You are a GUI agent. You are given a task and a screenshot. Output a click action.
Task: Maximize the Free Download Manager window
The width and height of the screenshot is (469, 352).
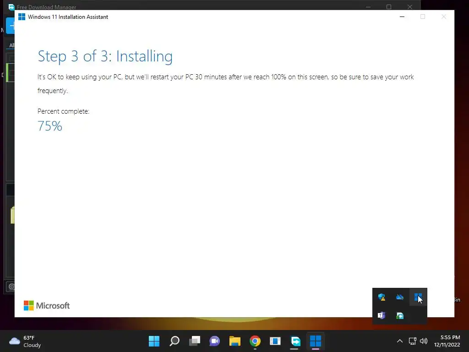[x=389, y=7]
